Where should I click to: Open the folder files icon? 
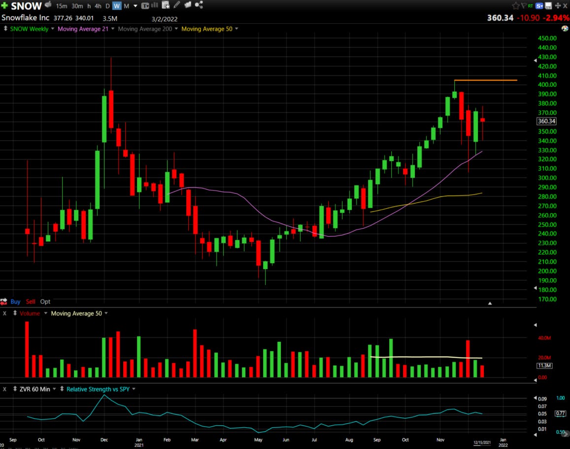188,5
